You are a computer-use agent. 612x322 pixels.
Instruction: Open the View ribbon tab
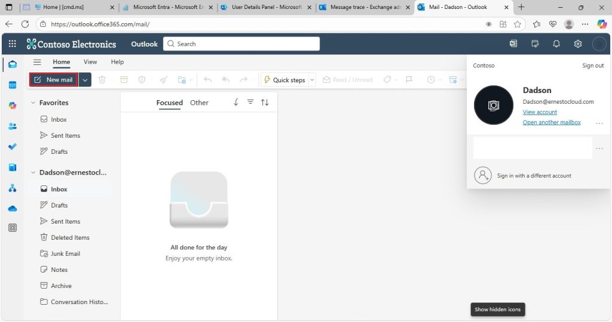click(x=90, y=62)
